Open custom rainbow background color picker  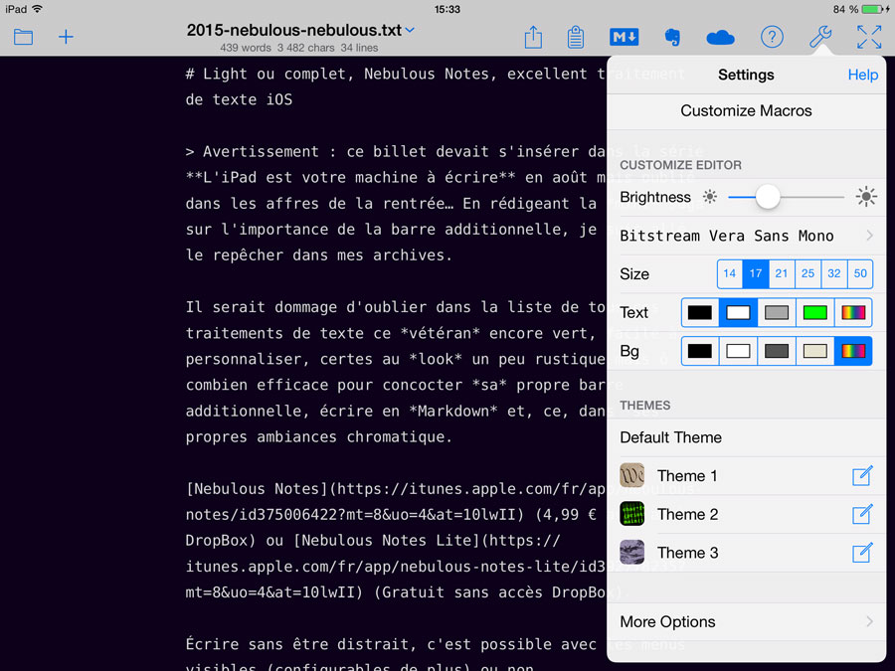click(x=853, y=351)
